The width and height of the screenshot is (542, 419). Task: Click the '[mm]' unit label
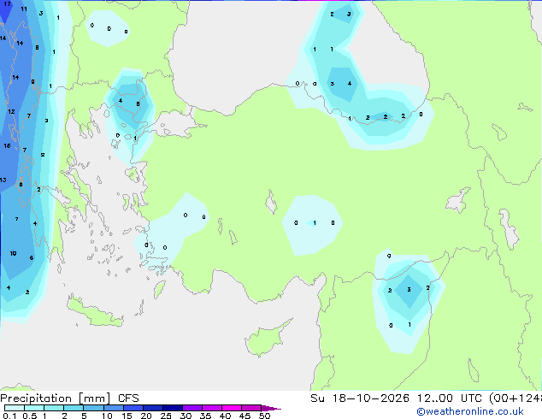pyautogui.click(x=95, y=398)
